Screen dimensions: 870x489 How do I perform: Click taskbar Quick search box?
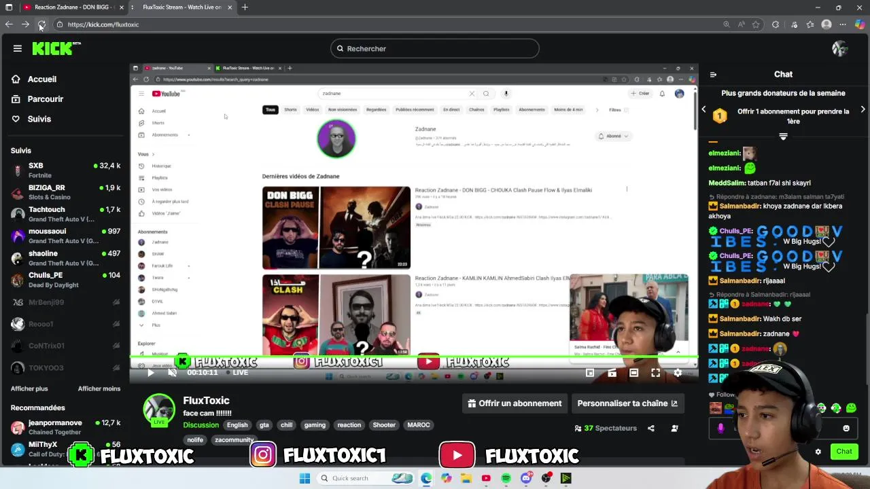coord(366,478)
